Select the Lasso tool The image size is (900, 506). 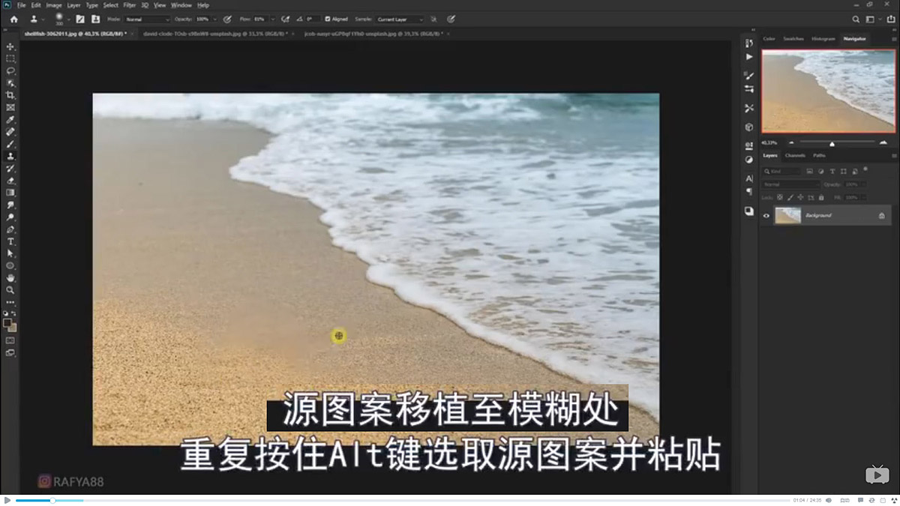(10, 70)
